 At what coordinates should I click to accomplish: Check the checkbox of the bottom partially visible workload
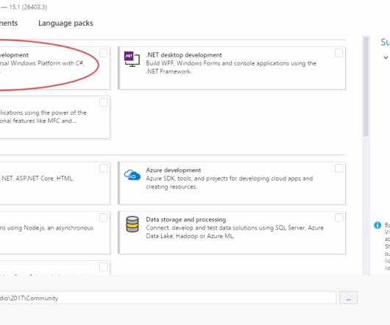coord(103,267)
